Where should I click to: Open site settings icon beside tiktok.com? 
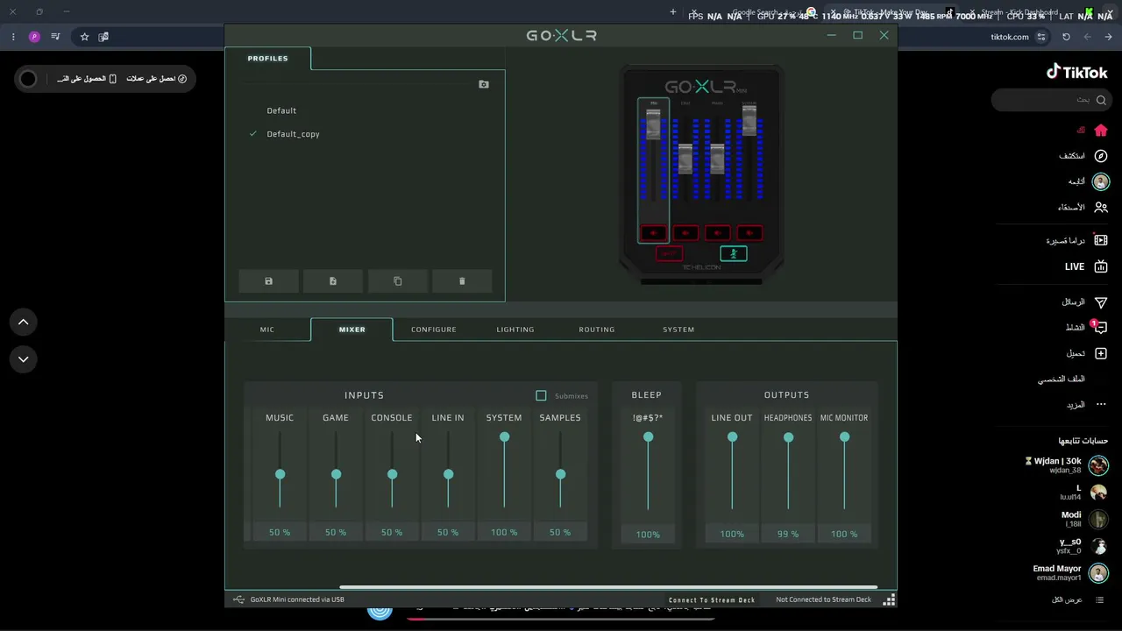[x=1041, y=37]
